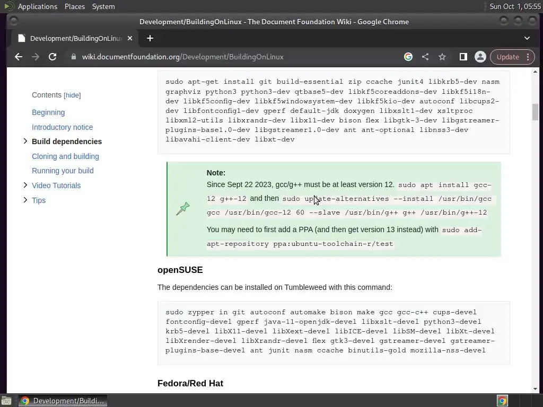
Task: Open the tab search dropdown arrow
Action: [527, 38]
